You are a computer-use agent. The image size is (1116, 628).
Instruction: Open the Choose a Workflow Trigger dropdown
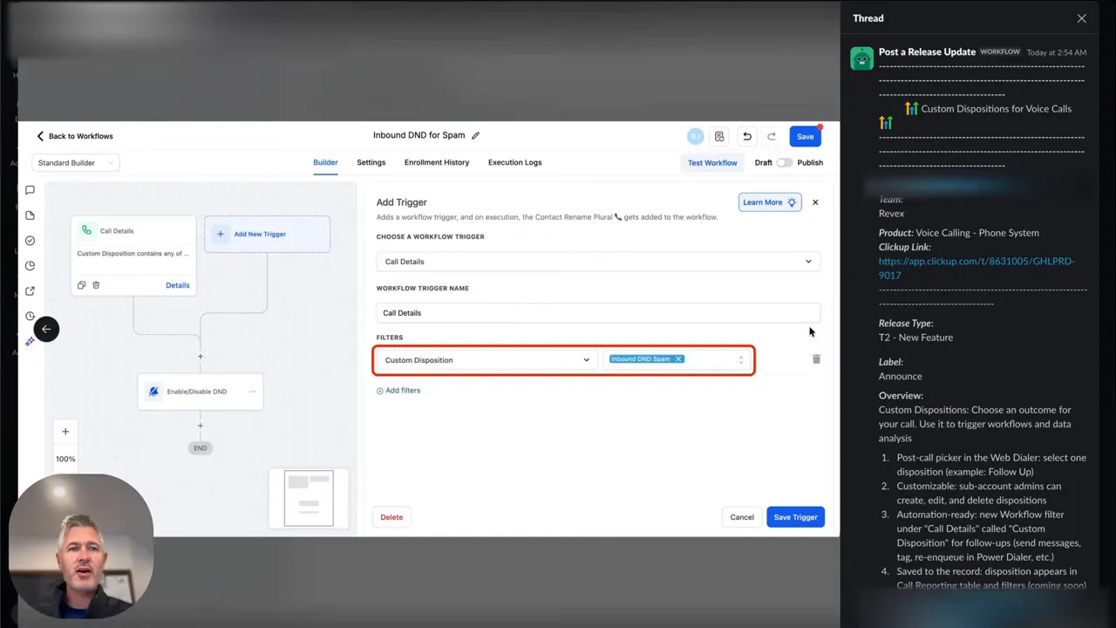[598, 261]
